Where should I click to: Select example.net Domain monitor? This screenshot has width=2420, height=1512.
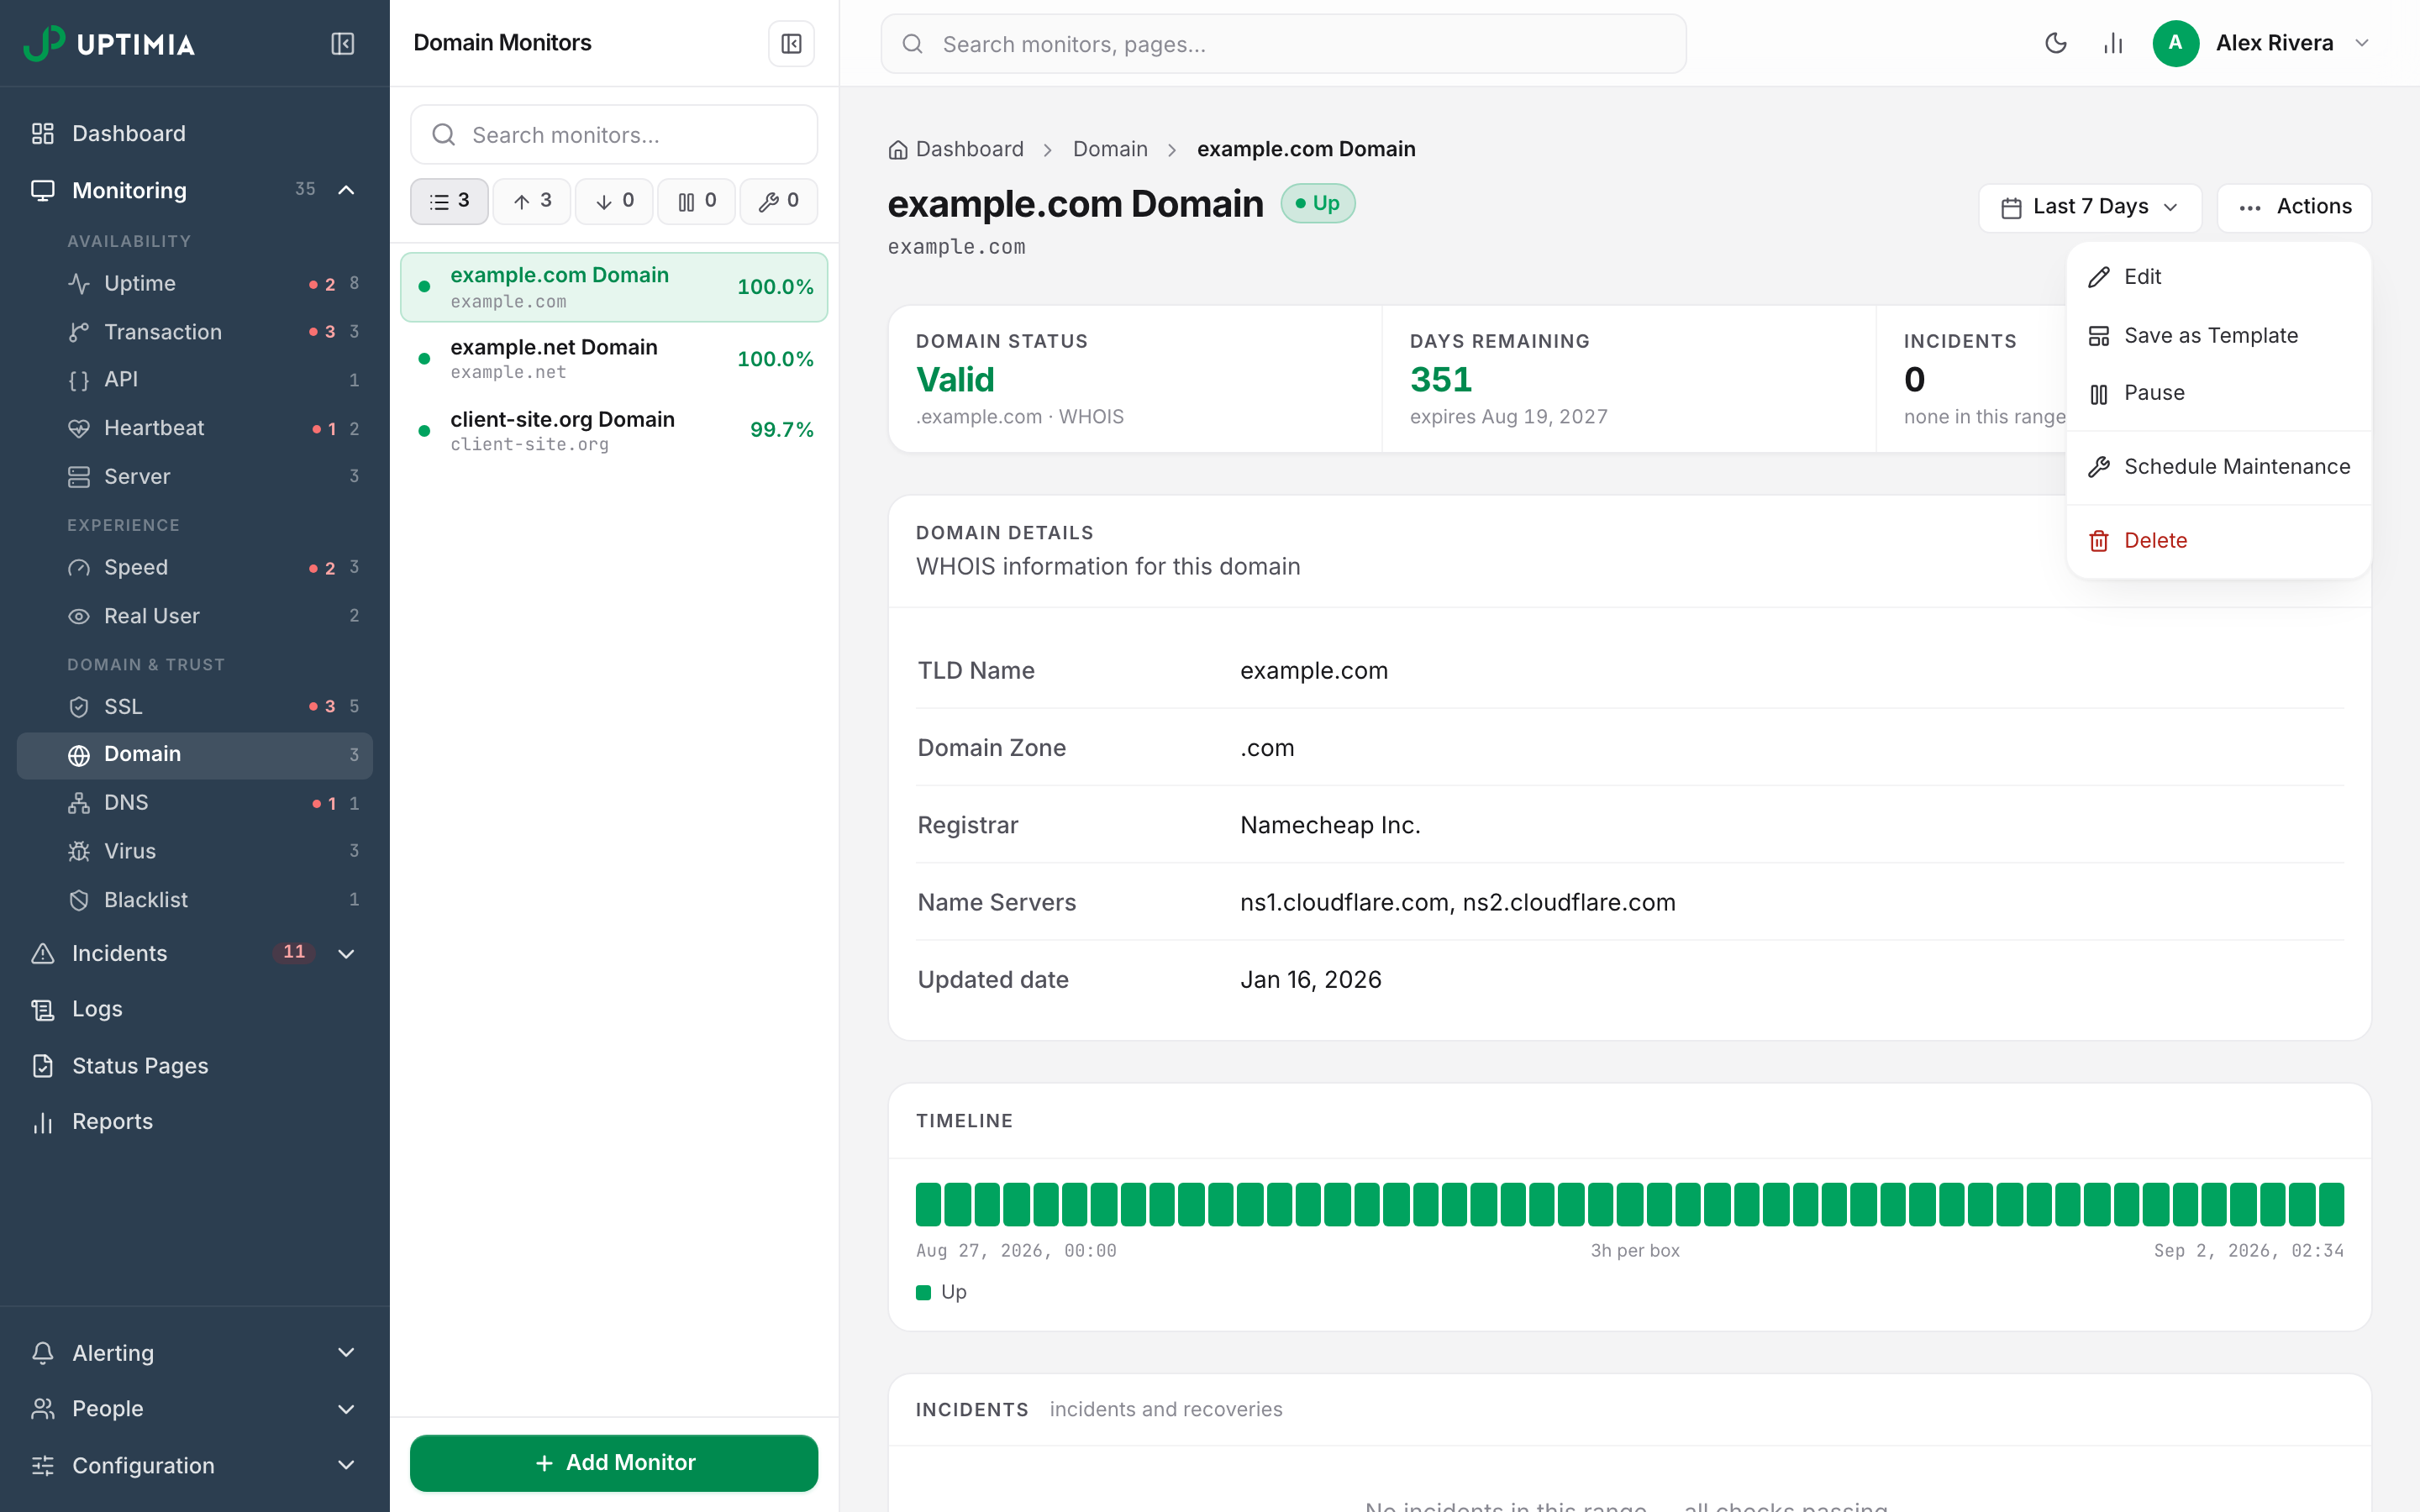pos(614,359)
